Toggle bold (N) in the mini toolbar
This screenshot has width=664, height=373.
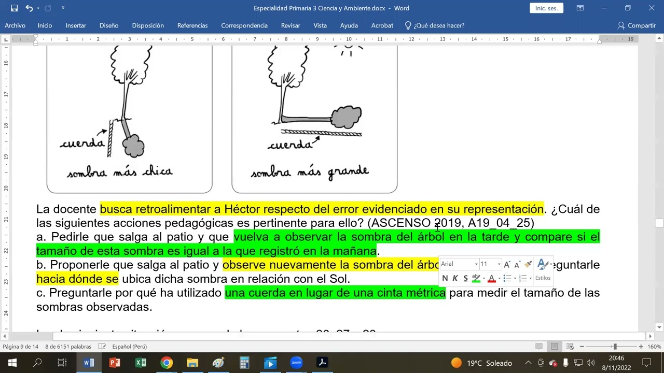click(445, 278)
